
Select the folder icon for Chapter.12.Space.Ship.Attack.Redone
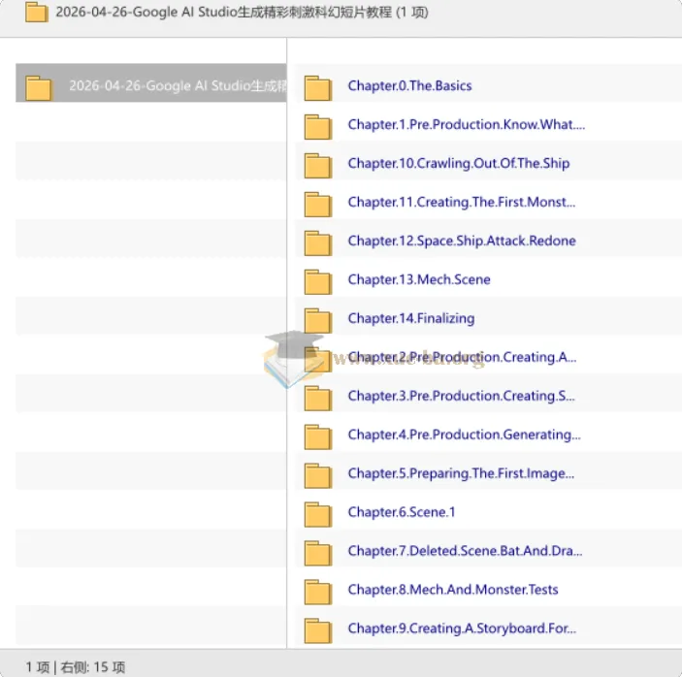[x=318, y=243]
